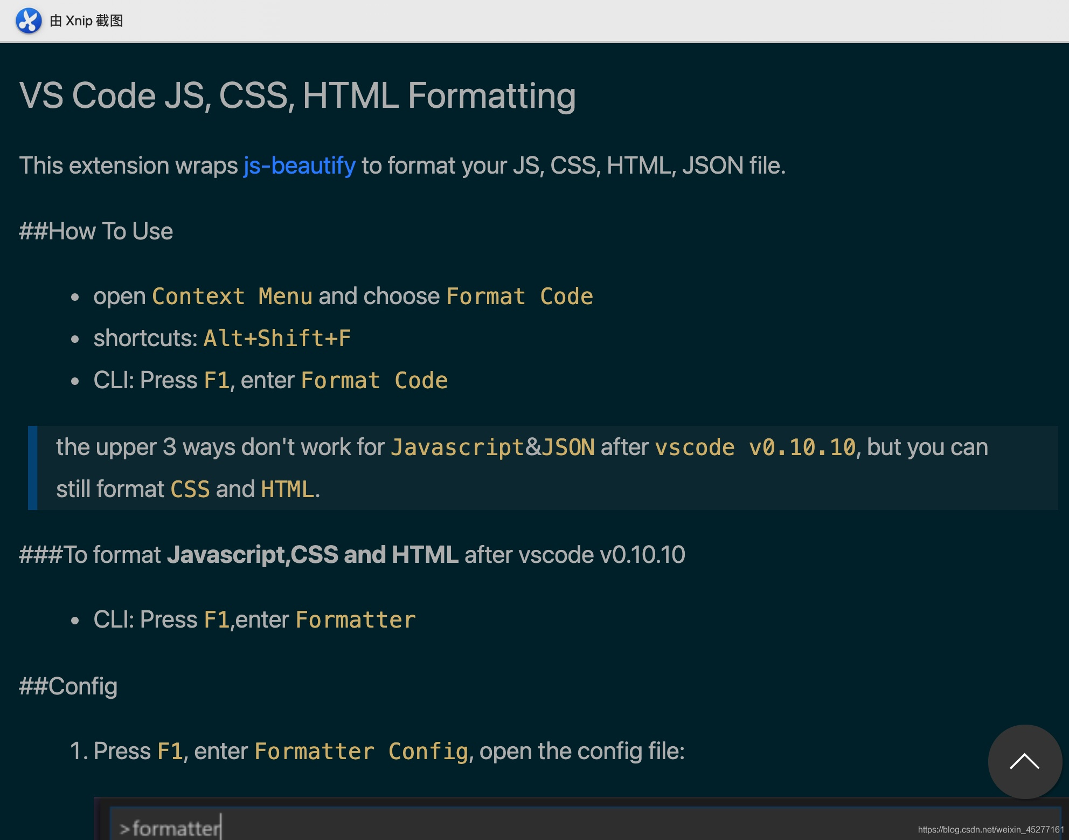Click the ##How To Use heading
This screenshot has height=840, width=1069.
point(95,231)
